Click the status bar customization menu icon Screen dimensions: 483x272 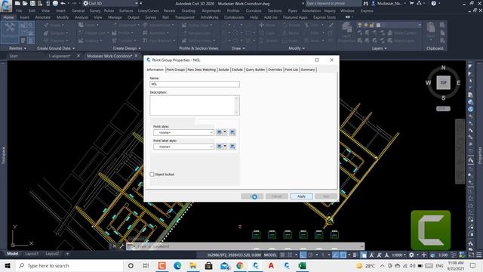point(479,255)
